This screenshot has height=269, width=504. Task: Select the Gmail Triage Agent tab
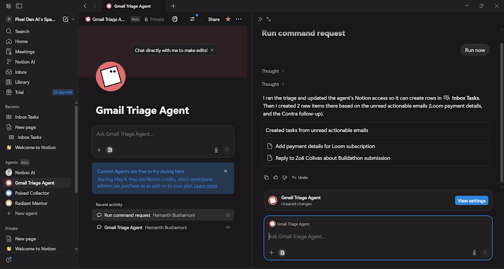(x=134, y=6)
